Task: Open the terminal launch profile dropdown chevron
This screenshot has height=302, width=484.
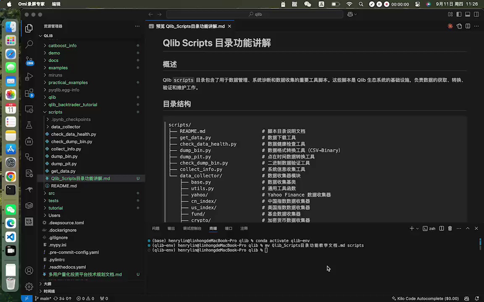Action: coord(416,228)
